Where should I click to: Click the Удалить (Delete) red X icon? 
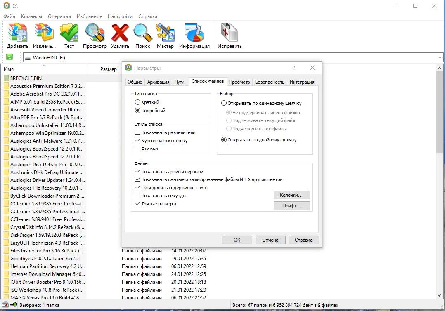click(120, 33)
